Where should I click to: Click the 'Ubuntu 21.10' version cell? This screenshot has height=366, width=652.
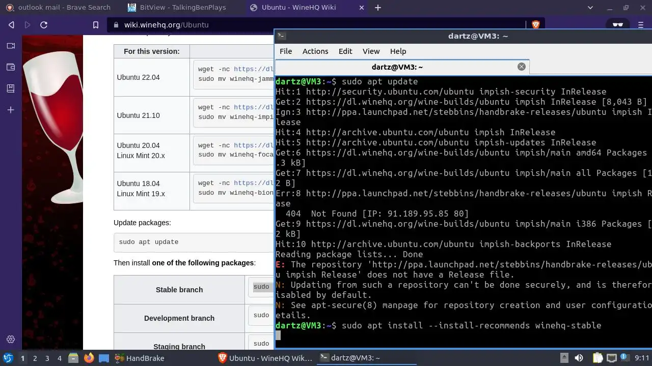[152, 115]
